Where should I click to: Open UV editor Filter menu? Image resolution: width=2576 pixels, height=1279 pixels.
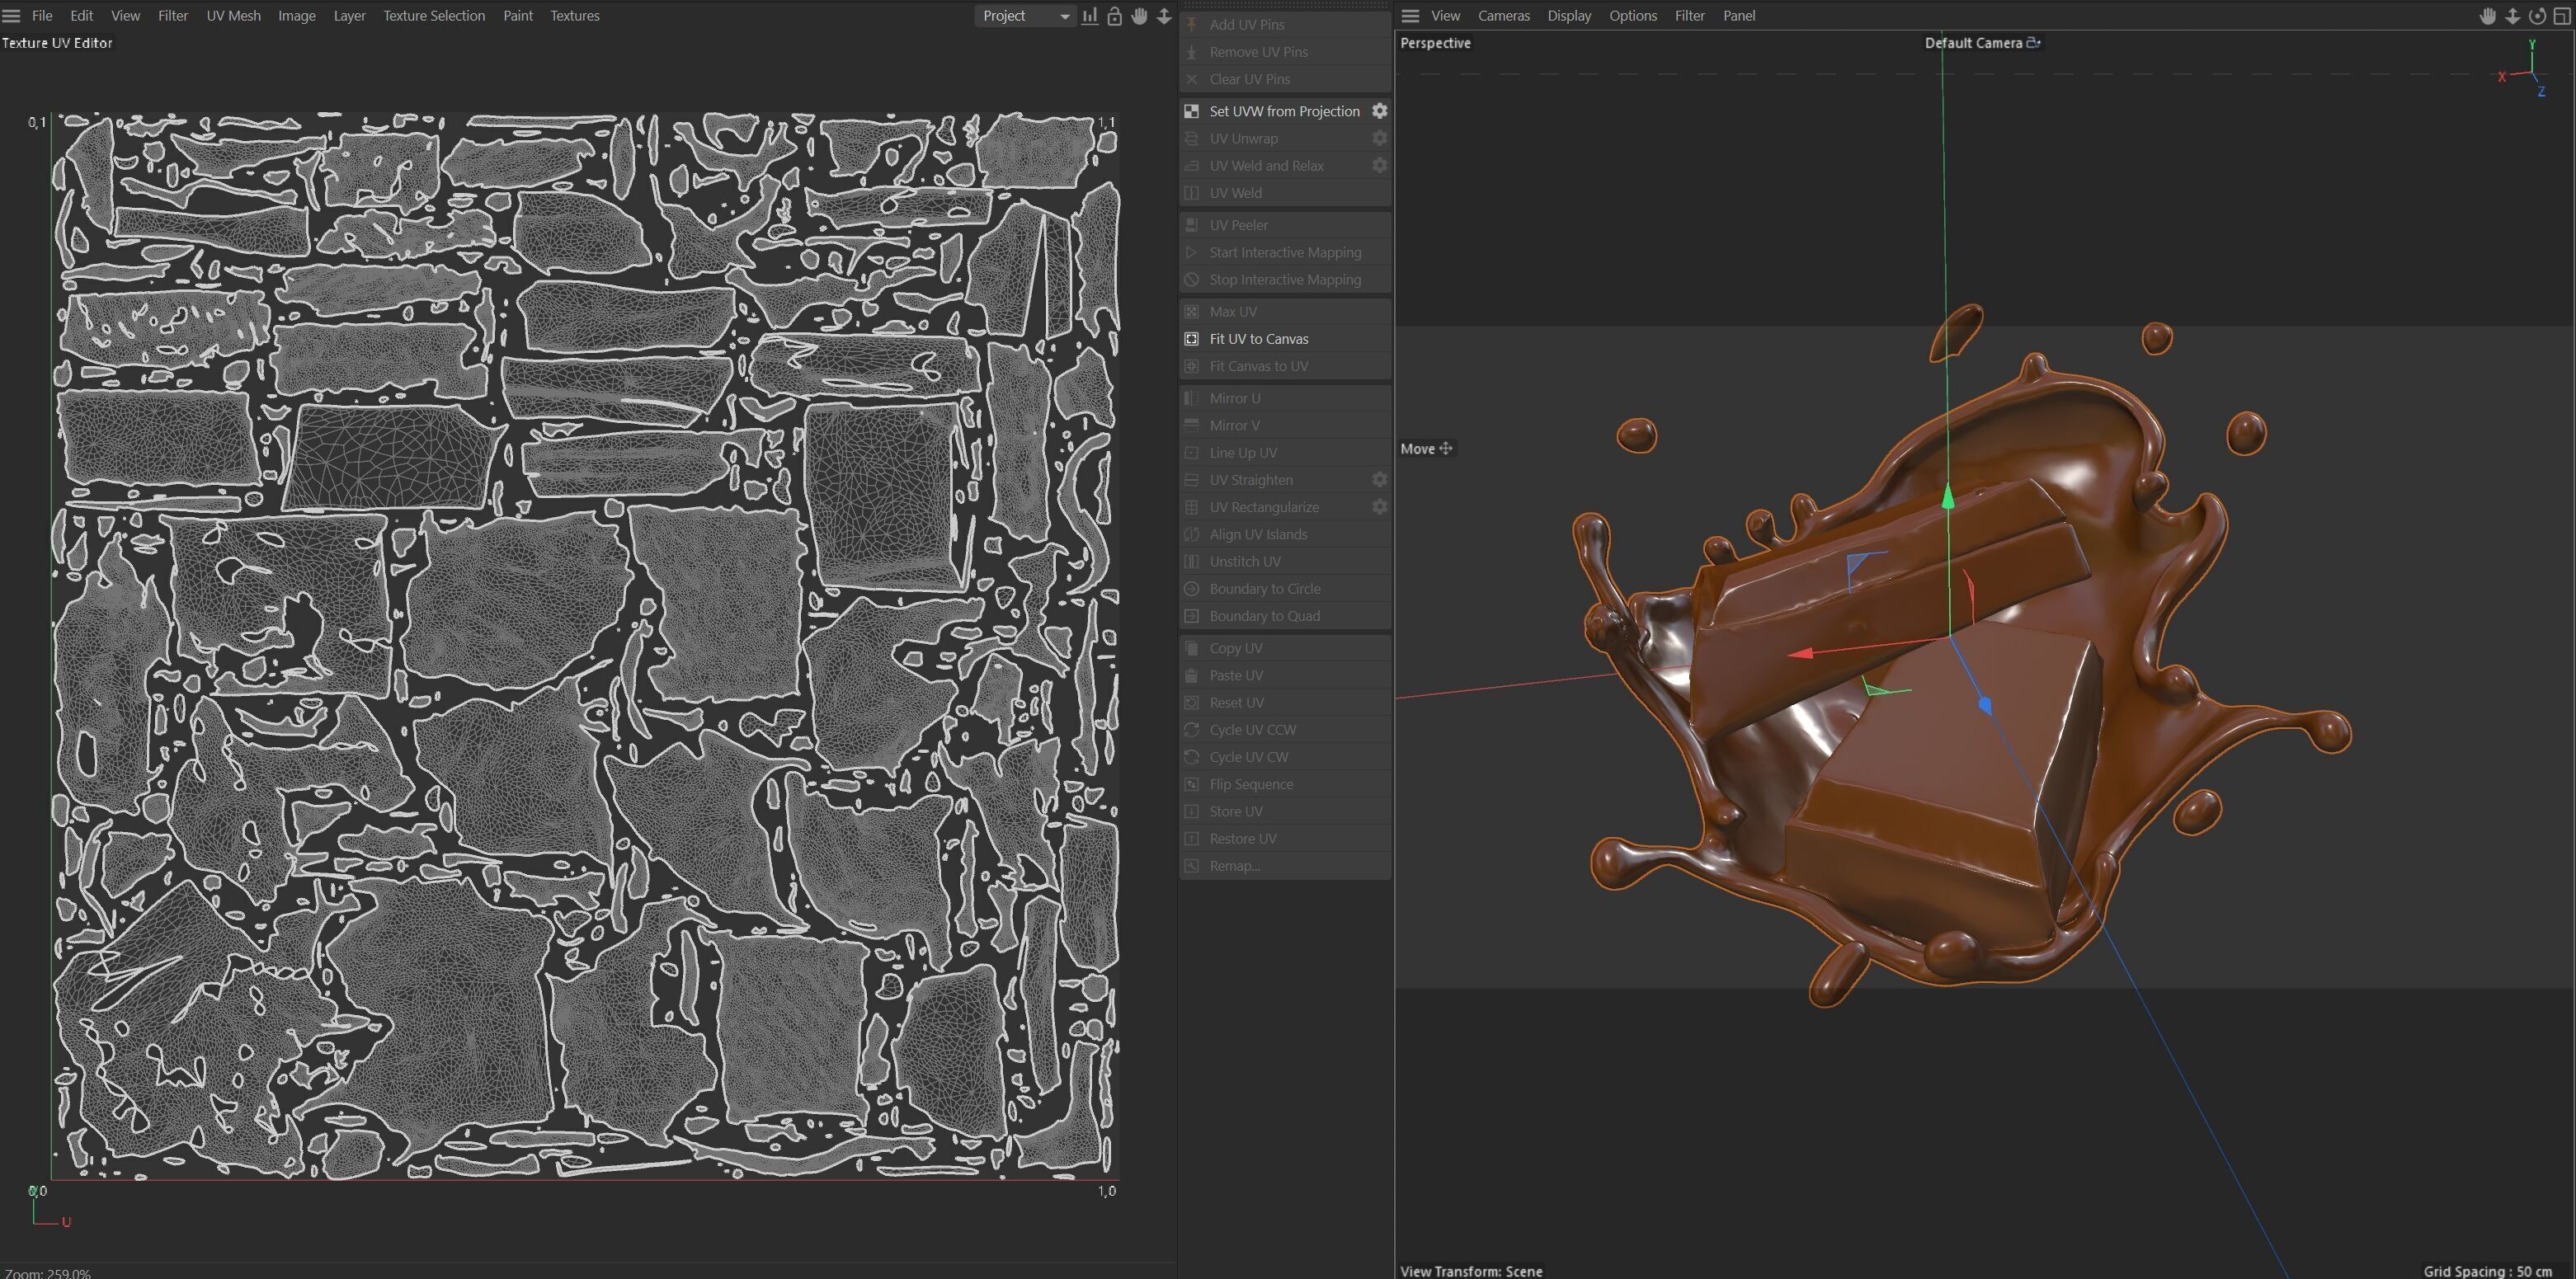(173, 16)
